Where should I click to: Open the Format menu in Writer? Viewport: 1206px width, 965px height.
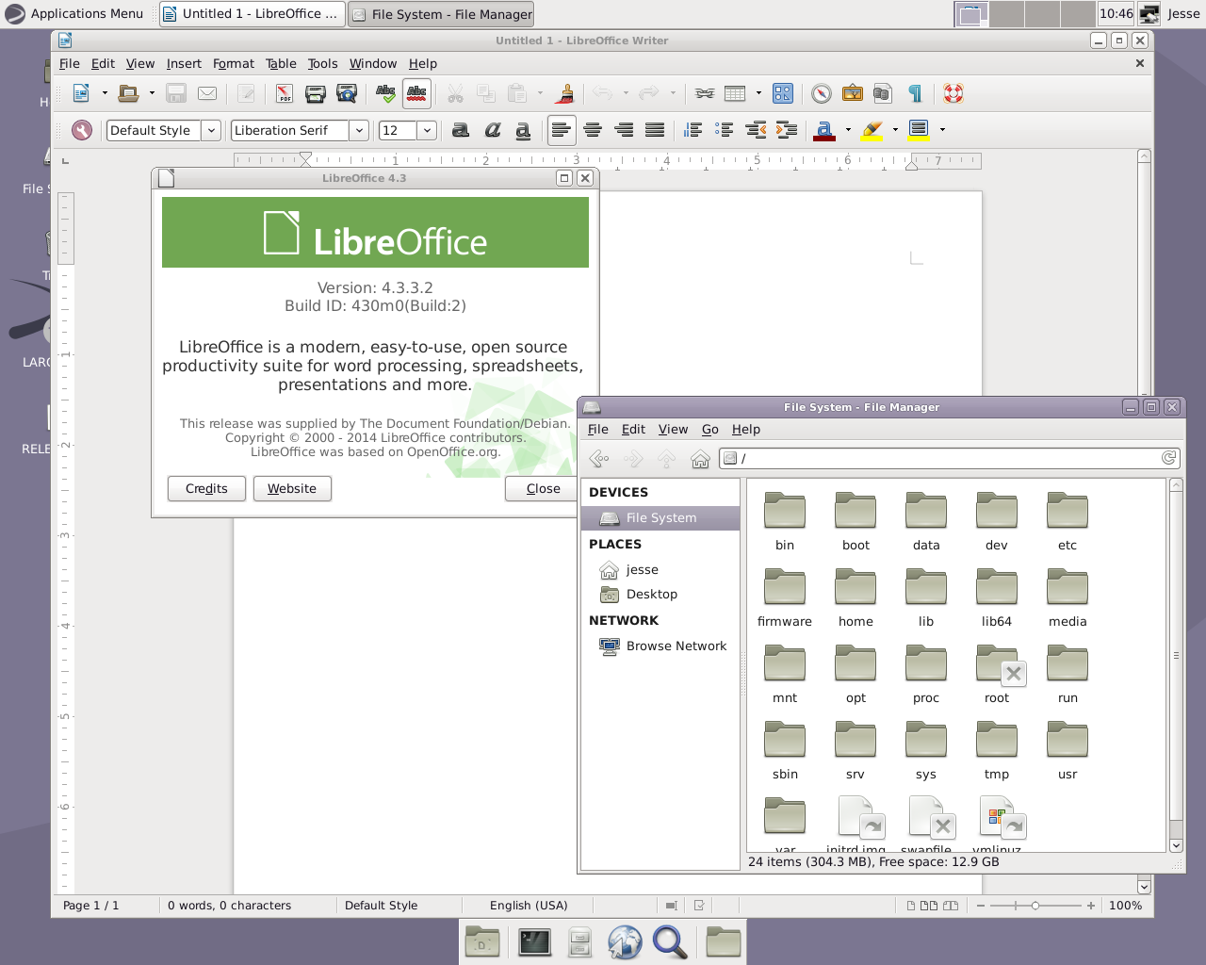(x=233, y=63)
